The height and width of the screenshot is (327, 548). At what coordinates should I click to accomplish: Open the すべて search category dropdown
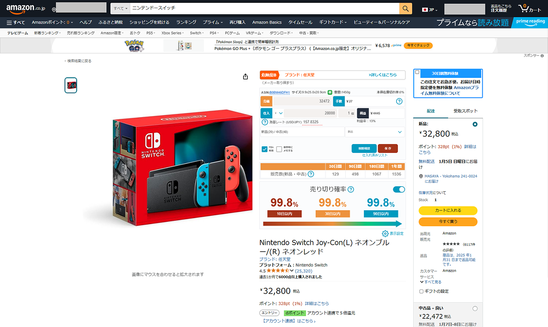coord(120,8)
